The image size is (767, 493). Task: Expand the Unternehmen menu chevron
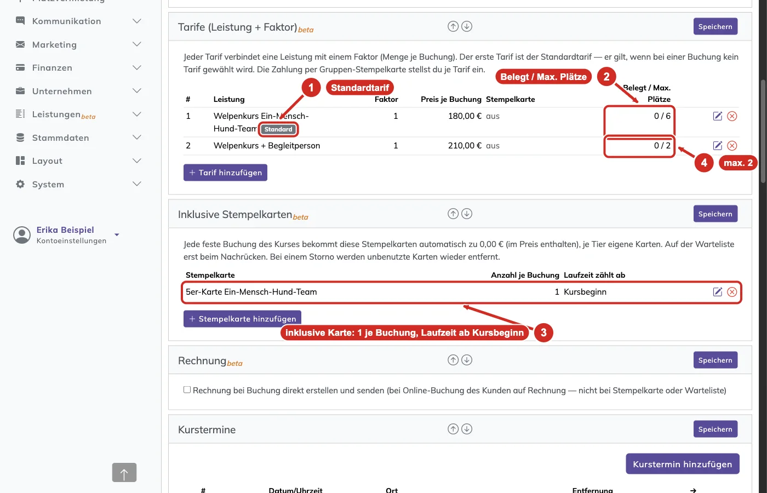click(x=137, y=91)
